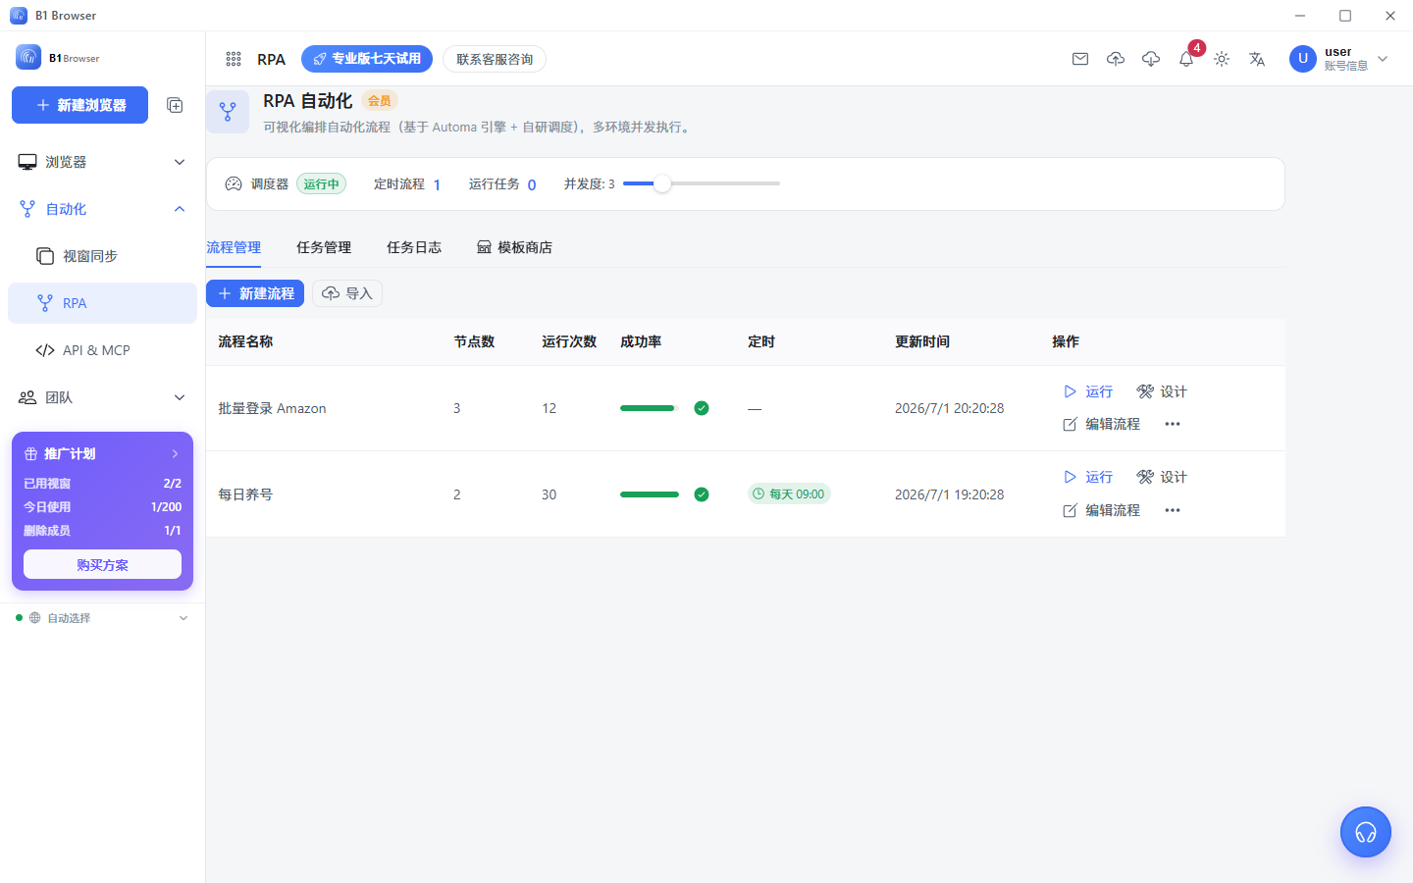1413x883 pixels.
Task: Click the user avatar U
Action: pyautogui.click(x=1303, y=59)
